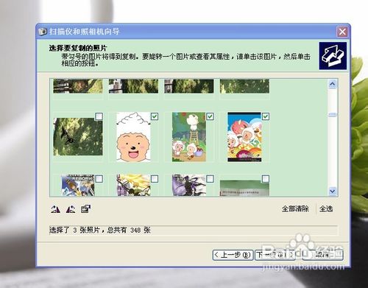Uncheck the sheep face cartoon checkbox
The height and width of the screenshot is (288, 368).
tap(155, 116)
